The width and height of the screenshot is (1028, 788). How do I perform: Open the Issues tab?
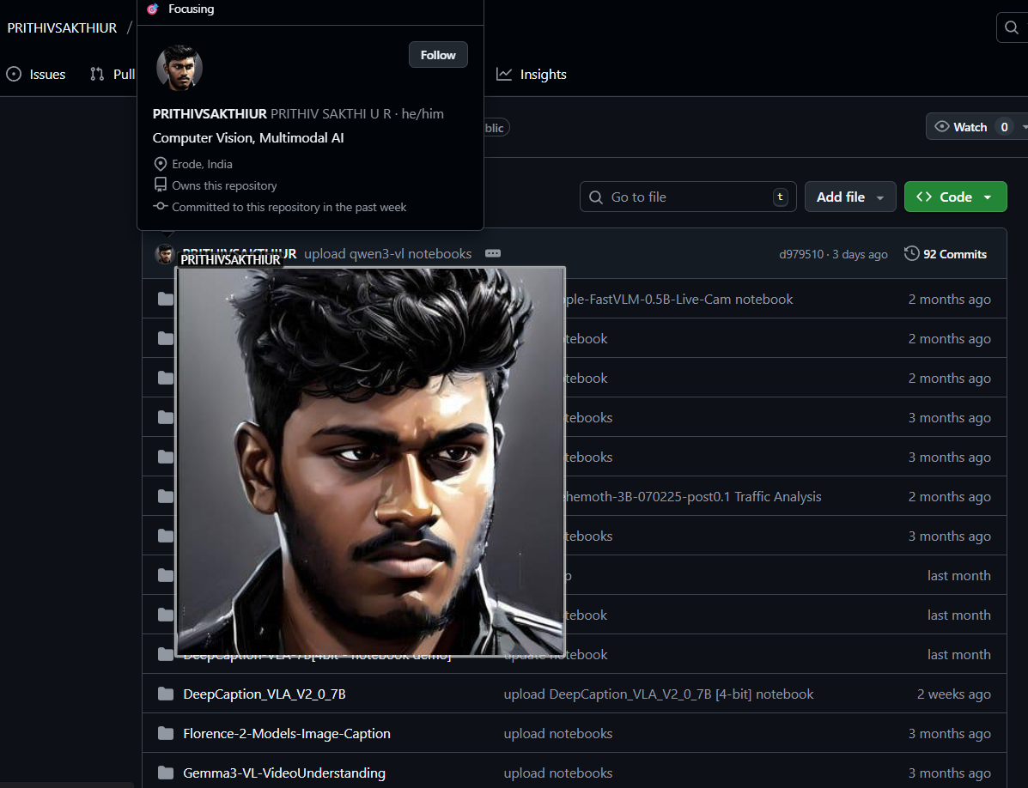[x=36, y=74]
